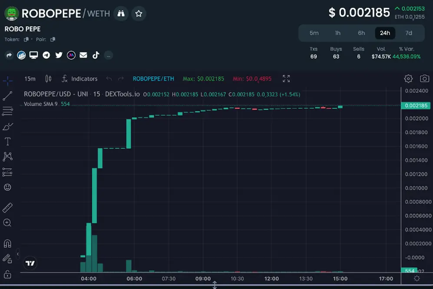
Task: Select the 24h timeframe tab
Action: 385,33
